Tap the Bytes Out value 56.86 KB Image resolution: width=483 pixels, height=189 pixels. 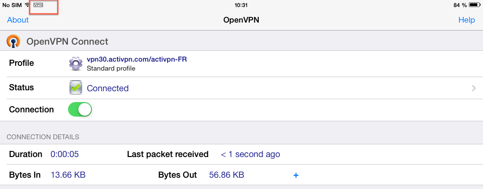[227, 175]
